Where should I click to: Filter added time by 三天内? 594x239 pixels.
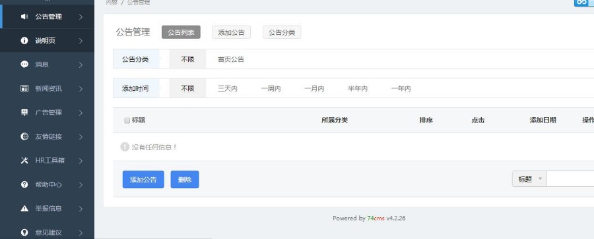(x=227, y=88)
